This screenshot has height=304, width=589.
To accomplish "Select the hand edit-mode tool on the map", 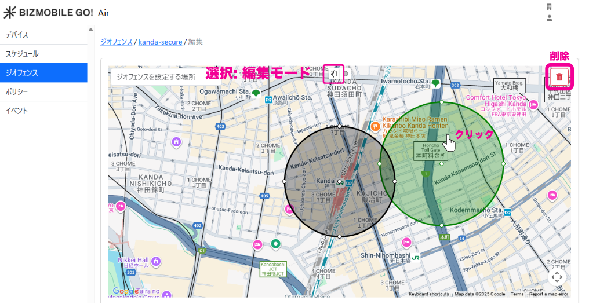I will point(334,74).
